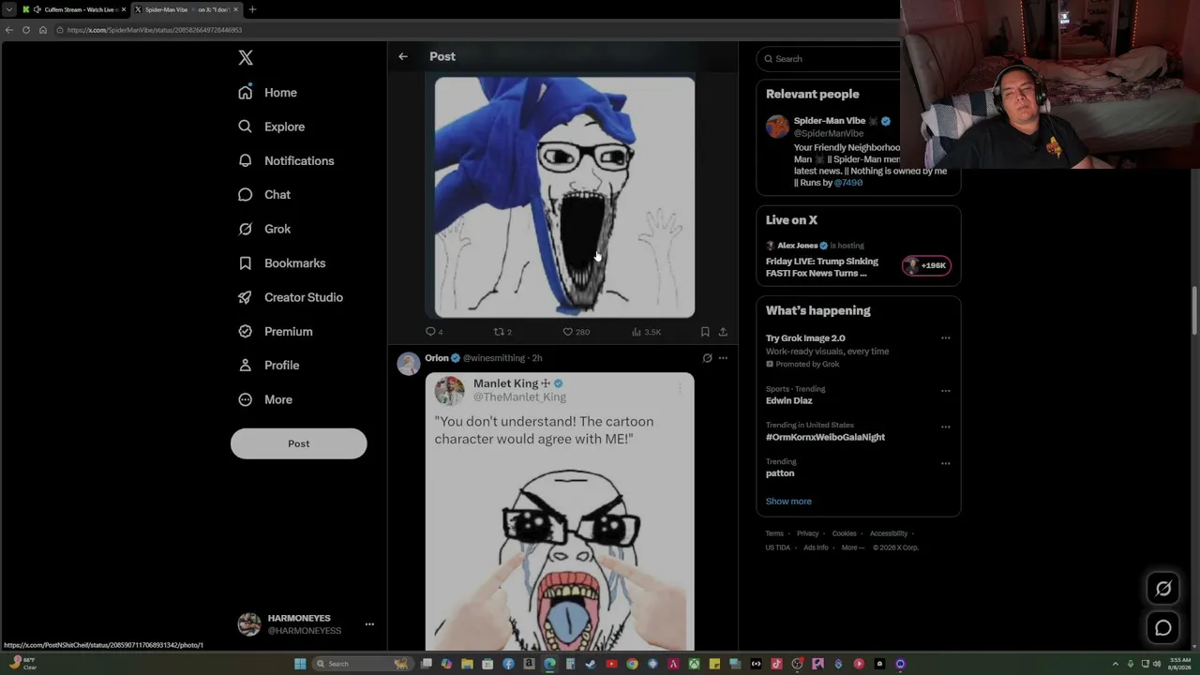The height and width of the screenshot is (675, 1200).
Task: Reply to the blue-hat wojak post
Action: 434,332
